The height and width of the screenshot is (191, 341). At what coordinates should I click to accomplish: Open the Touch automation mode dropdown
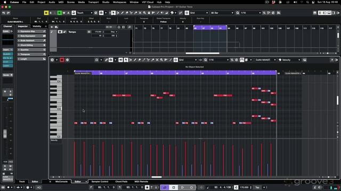click(x=85, y=13)
